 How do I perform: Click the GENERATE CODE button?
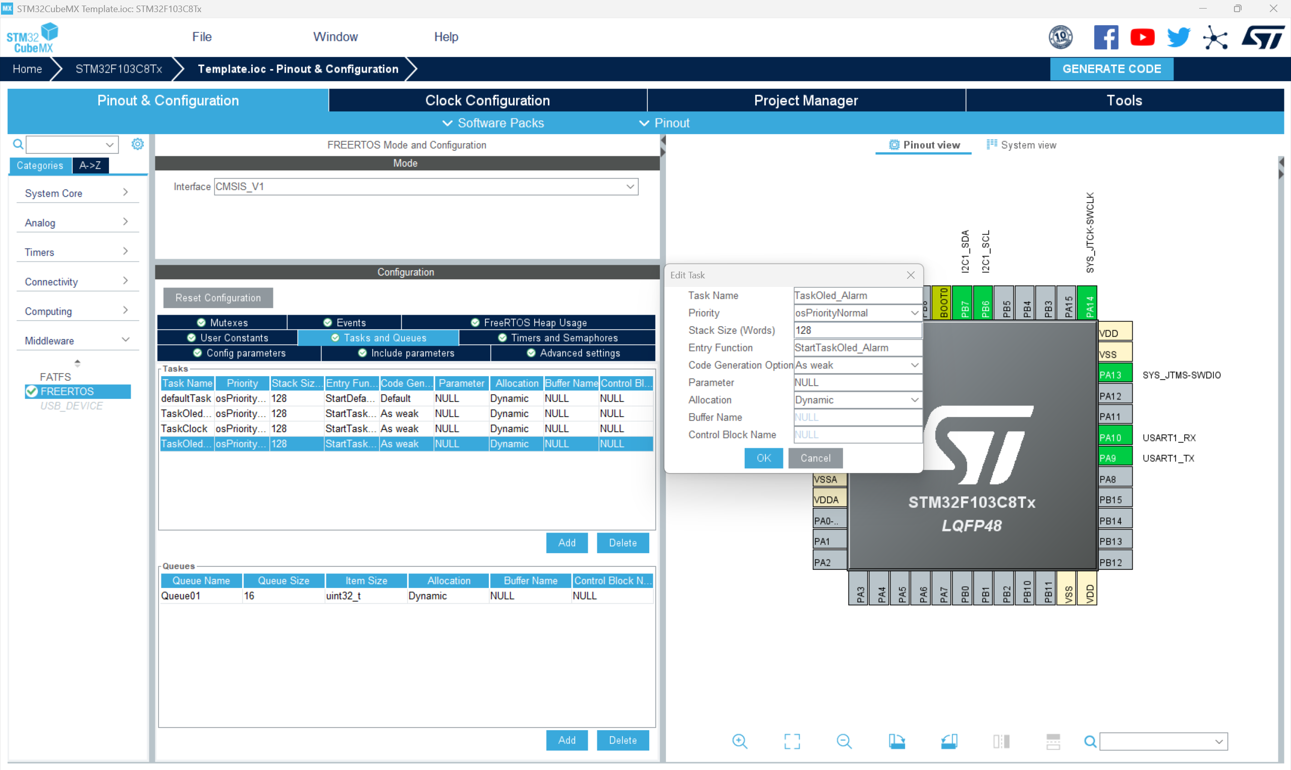1111,69
